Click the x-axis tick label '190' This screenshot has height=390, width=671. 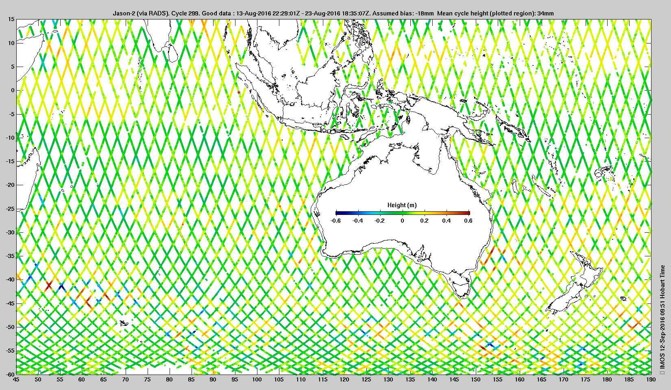(651, 379)
